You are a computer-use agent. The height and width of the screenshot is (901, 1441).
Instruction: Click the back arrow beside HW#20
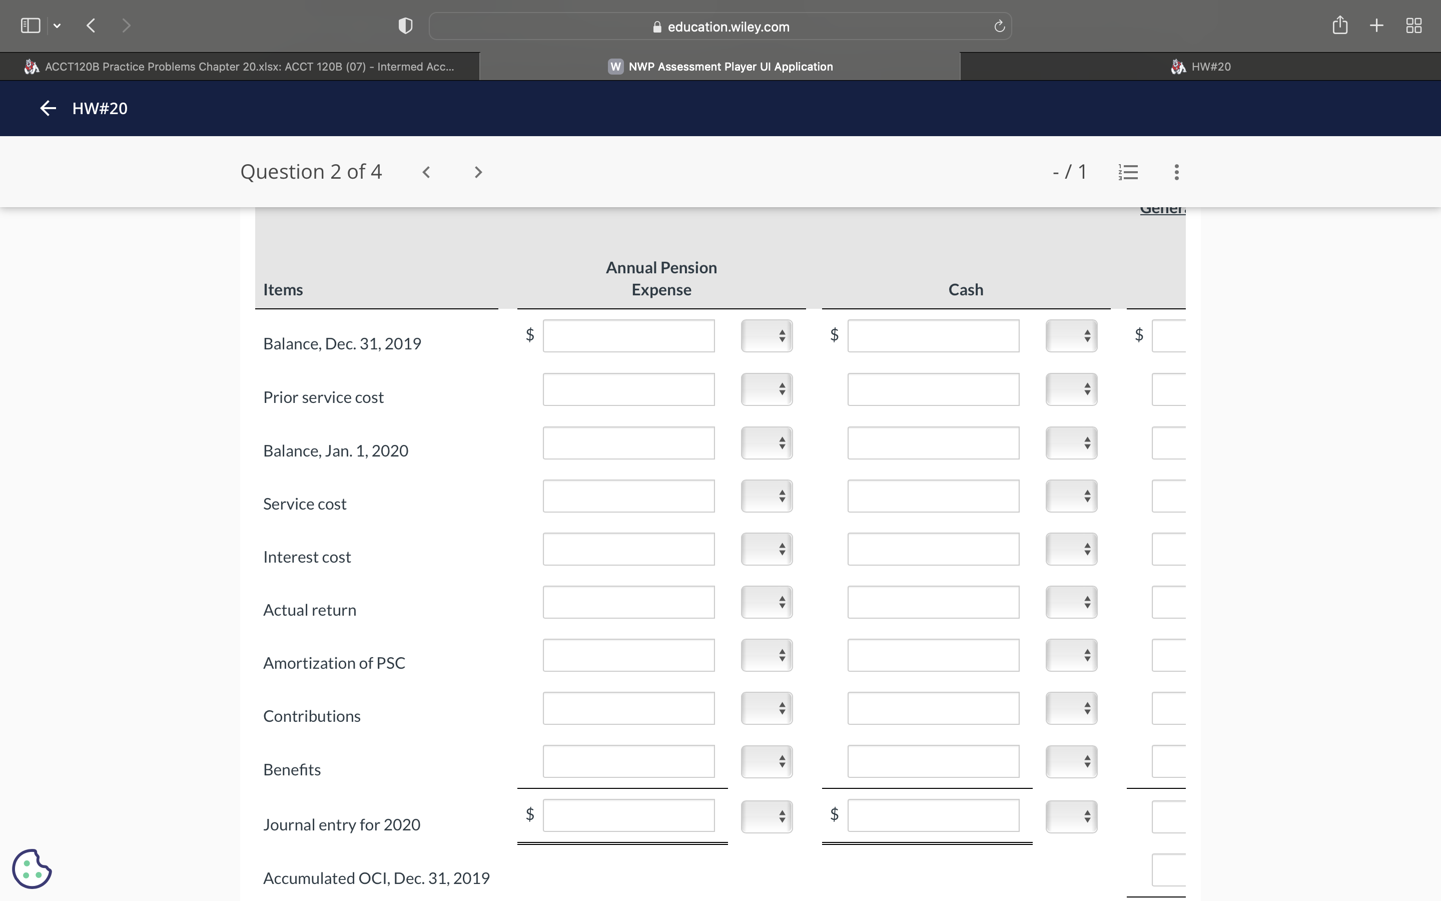48,108
